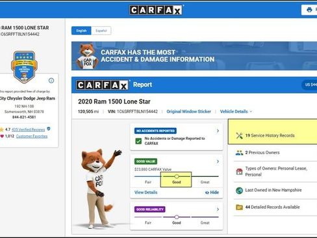The height and width of the screenshot is (238, 317).
Task: Click the heart favorites icon
Action: click(x=2, y=136)
